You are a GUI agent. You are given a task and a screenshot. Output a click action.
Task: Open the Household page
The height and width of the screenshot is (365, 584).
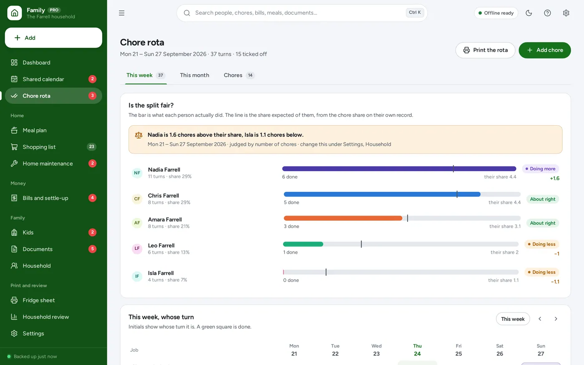53,266
